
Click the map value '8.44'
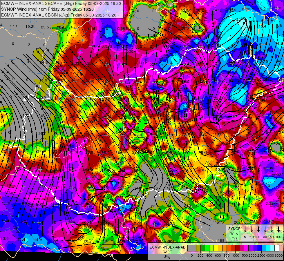(6, 221)
